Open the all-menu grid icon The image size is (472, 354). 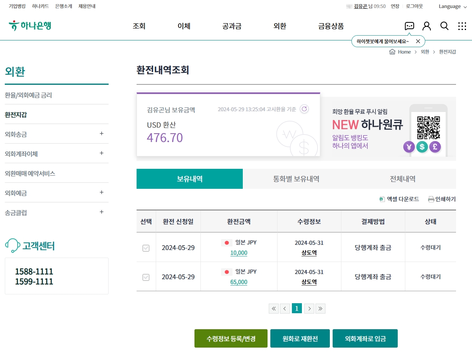[x=462, y=26]
